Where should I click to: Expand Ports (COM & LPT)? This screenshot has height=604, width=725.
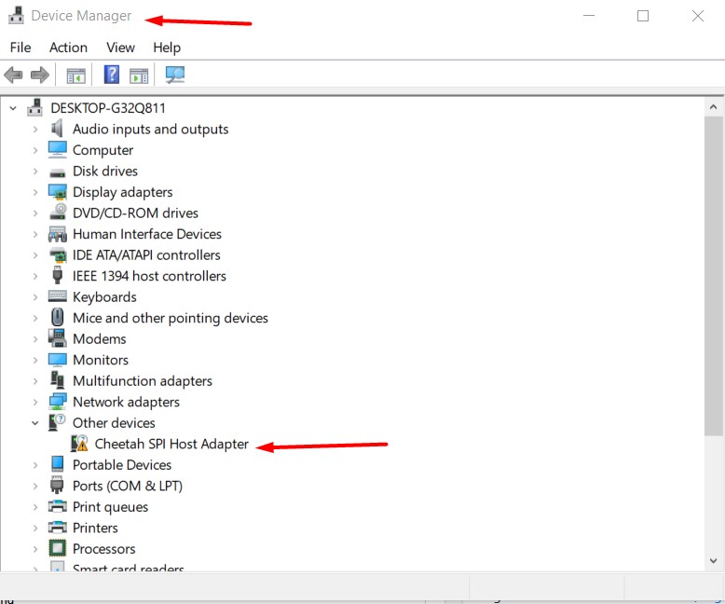[x=35, y=486]
